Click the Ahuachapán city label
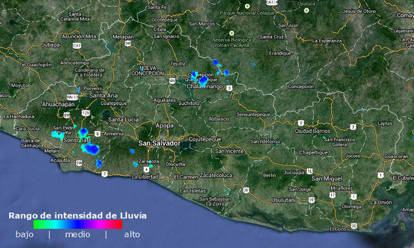414x248 pixels. 59,104
